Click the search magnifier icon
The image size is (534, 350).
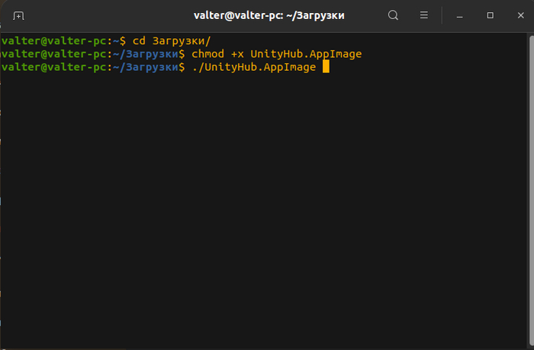393,15
